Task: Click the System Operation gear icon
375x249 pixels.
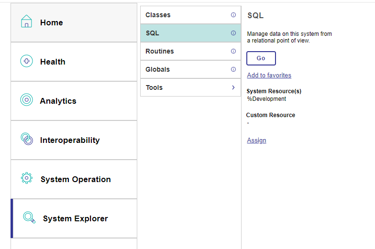Action: [27, 178]
